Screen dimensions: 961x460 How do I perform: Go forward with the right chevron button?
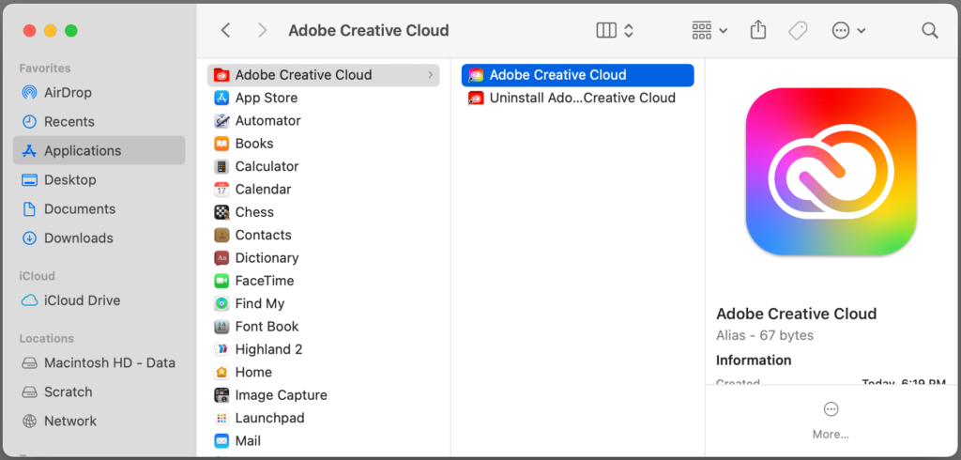point(263,30)
